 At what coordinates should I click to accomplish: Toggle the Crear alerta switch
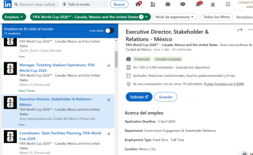click(110, 31)
